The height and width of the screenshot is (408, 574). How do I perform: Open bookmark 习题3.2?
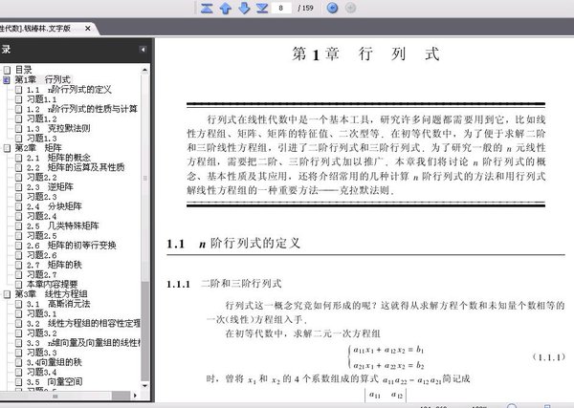[x=41, y=333]
